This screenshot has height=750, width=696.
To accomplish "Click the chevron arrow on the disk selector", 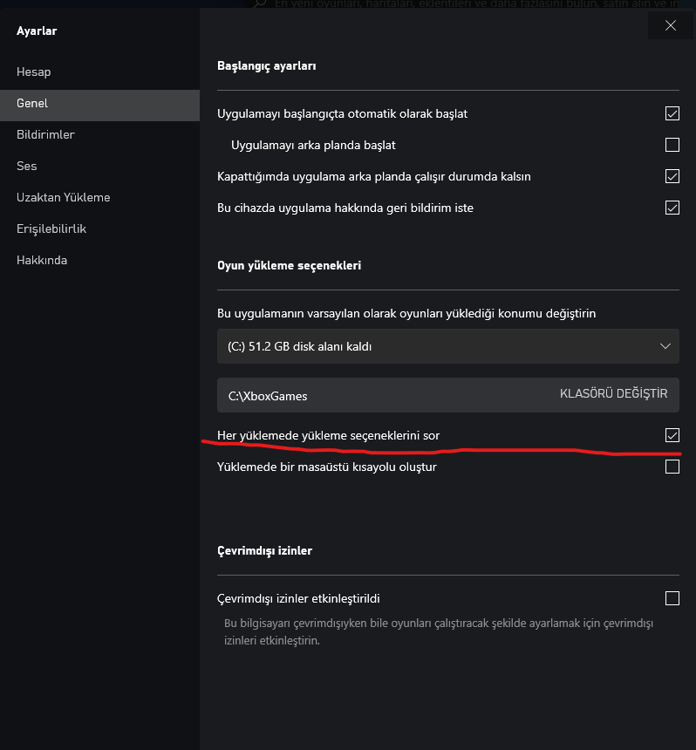I will point(665,346).
